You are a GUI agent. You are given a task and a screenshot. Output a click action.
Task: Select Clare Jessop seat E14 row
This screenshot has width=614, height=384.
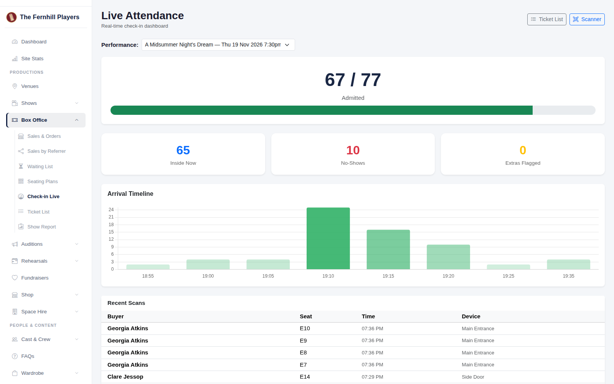pos(353,377)
